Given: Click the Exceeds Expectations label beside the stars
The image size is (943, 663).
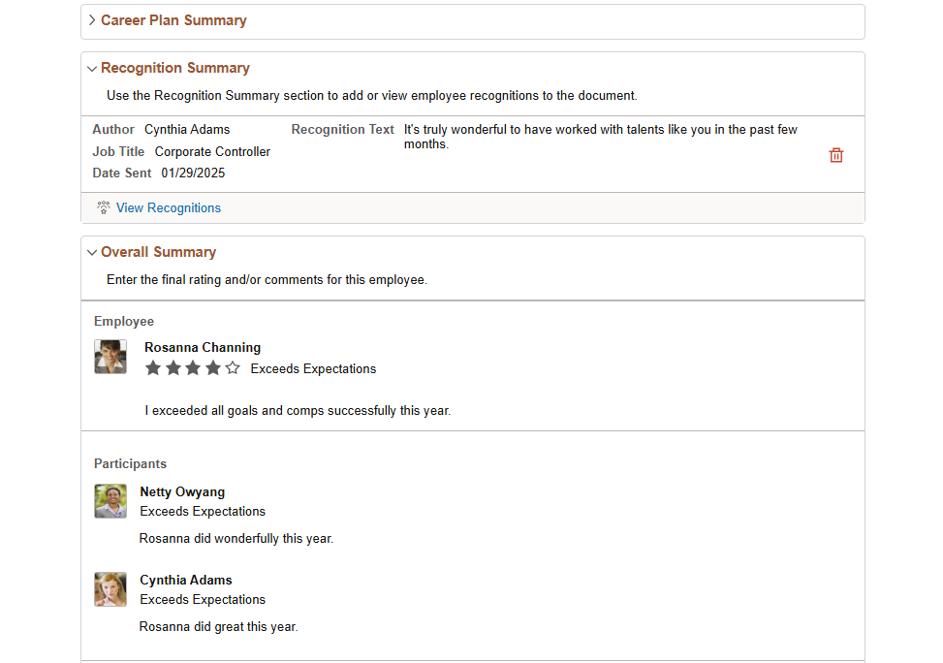Looking at the screenshot, I should coord(313,368).
